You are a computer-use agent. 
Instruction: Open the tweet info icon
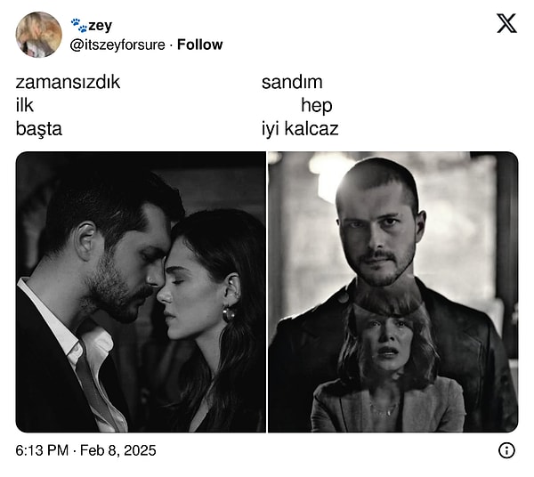click(x=506, y=450)
